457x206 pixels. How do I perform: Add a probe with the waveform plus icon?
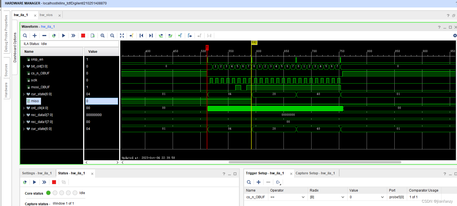tap(35, 36)
